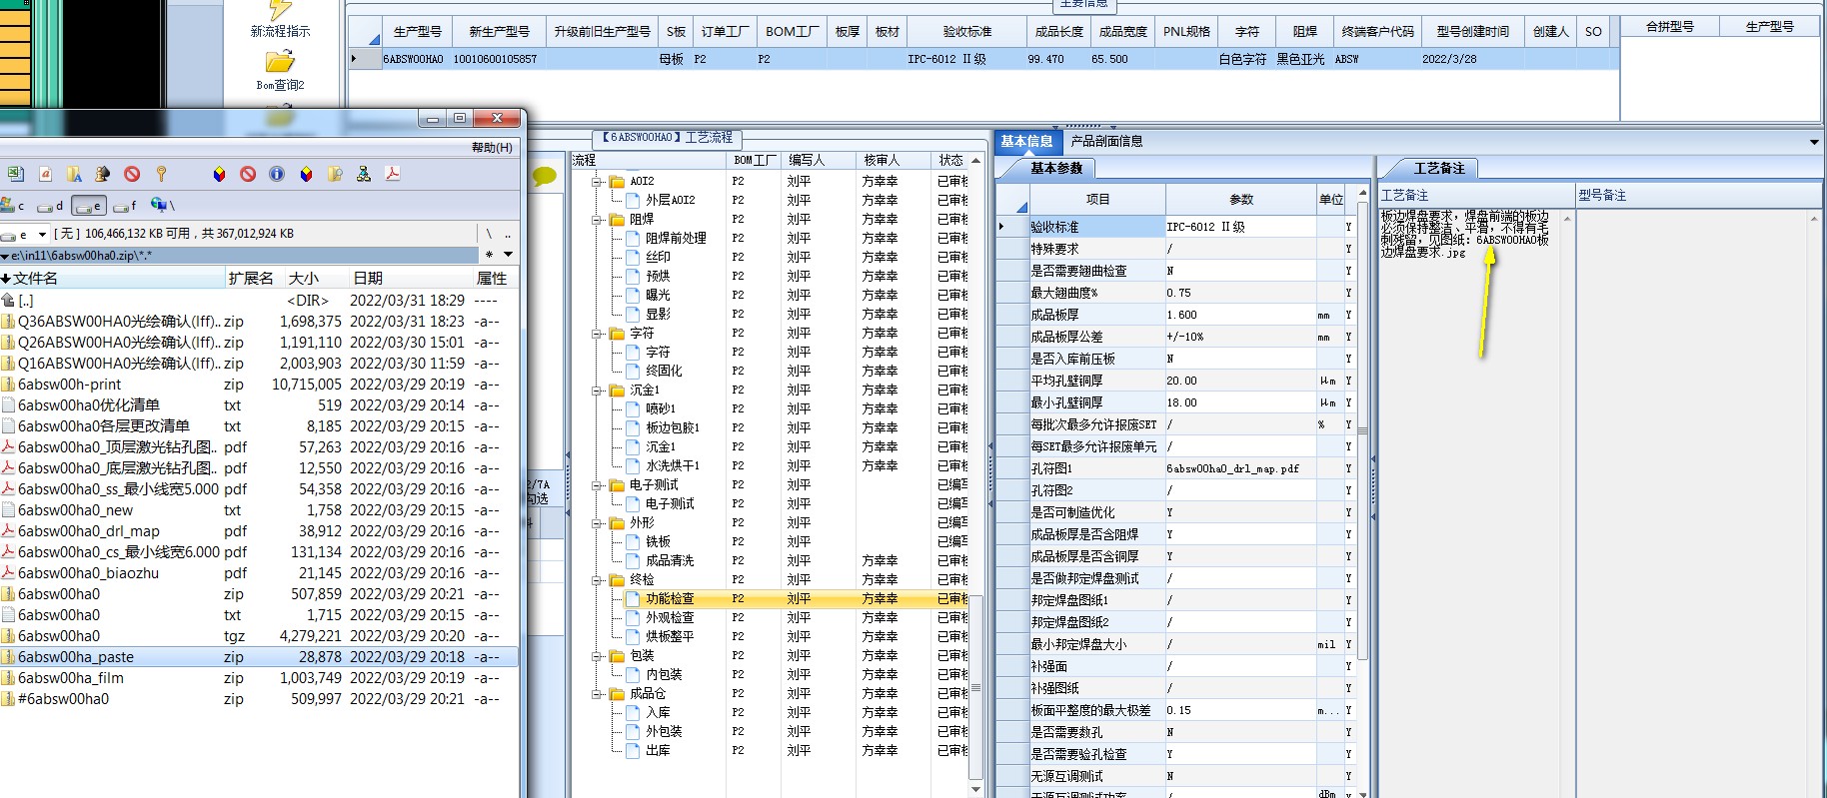
Task: Click the folder search magnifier icon
Action: 335,174
